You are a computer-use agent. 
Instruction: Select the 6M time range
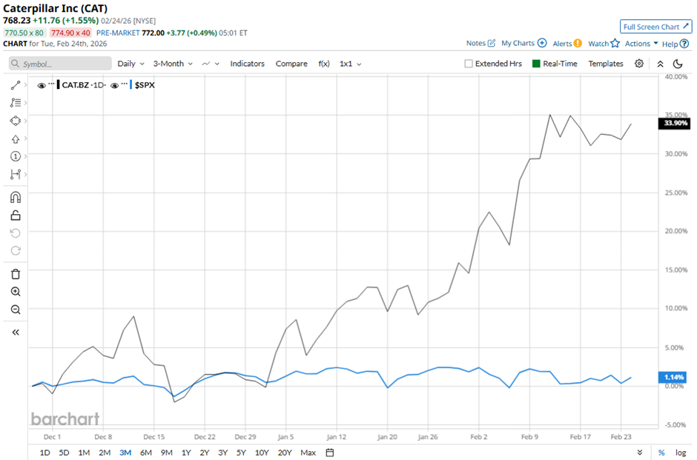(x=146, y=453)
